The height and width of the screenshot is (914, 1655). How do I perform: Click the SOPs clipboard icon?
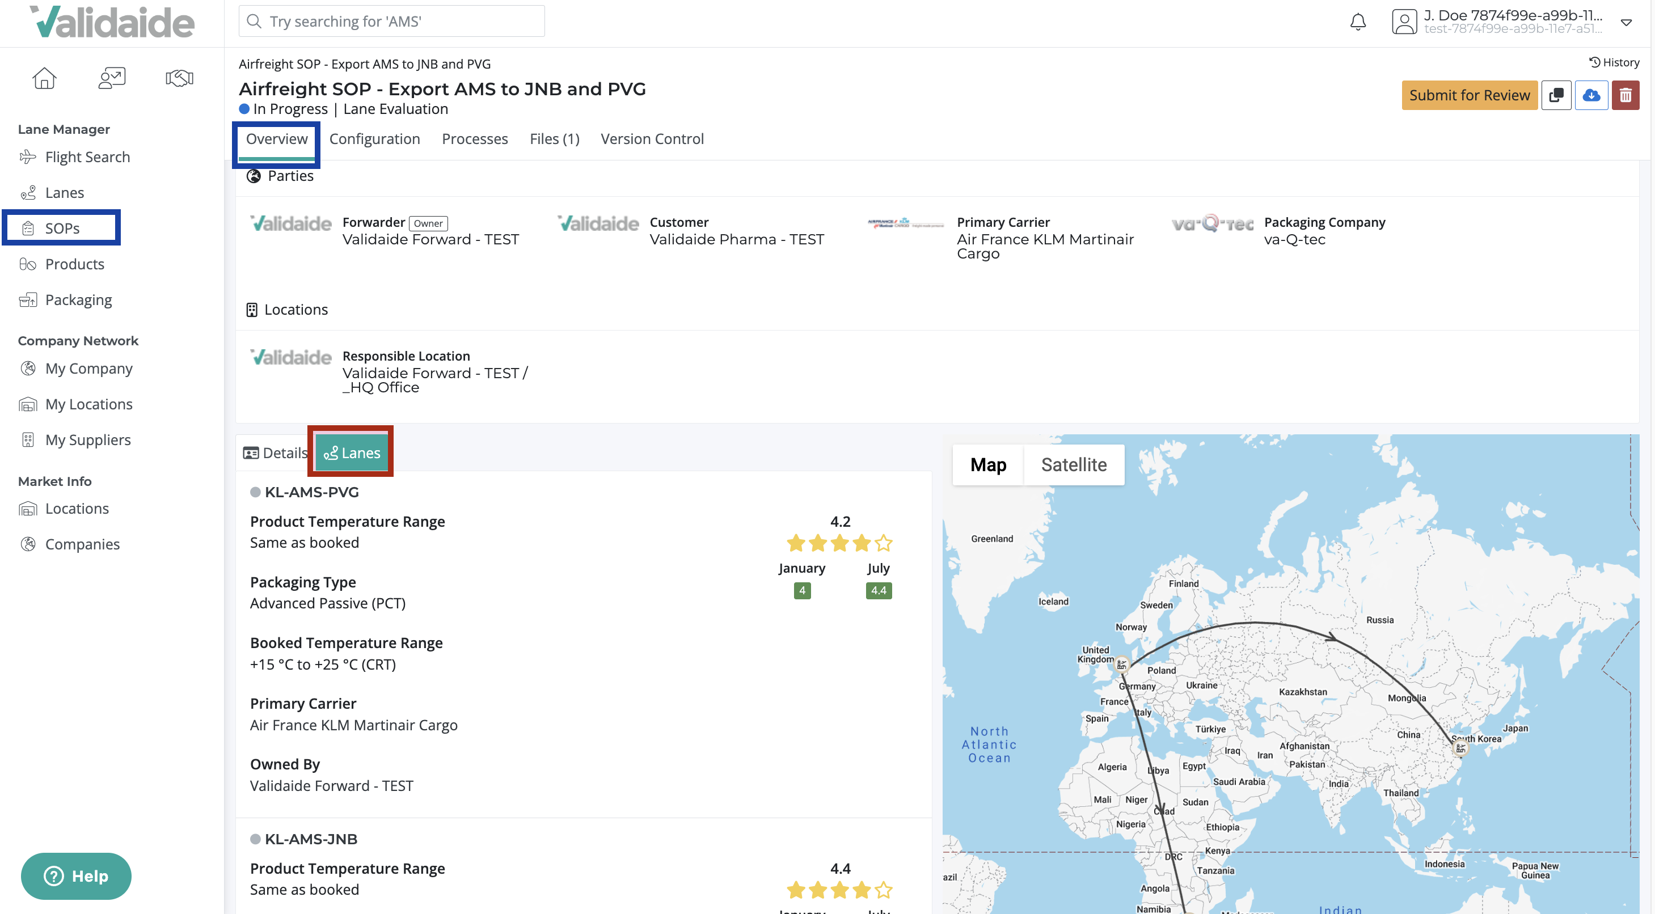(28, 228)
